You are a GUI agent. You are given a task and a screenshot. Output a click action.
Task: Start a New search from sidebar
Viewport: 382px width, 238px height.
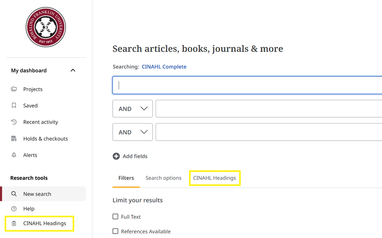pyautogui.click(x=43, y=194)
